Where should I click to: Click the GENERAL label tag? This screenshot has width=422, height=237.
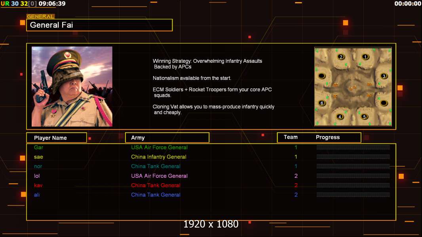coord(41,16)
